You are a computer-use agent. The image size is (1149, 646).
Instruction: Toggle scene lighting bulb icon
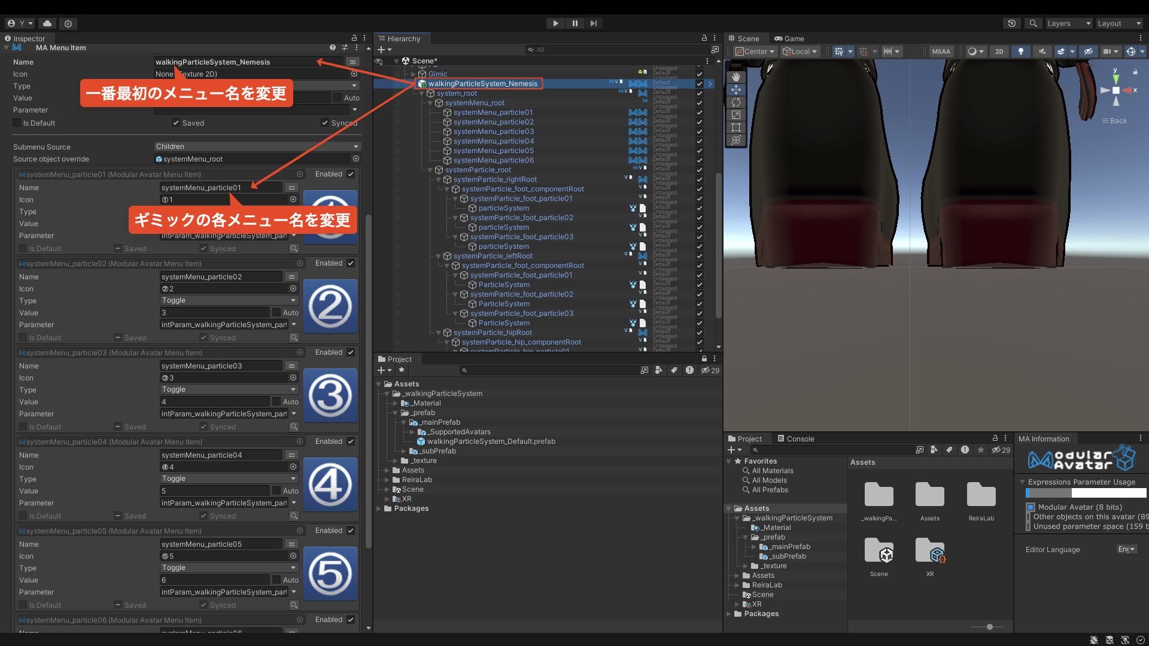coord(1021,51)
